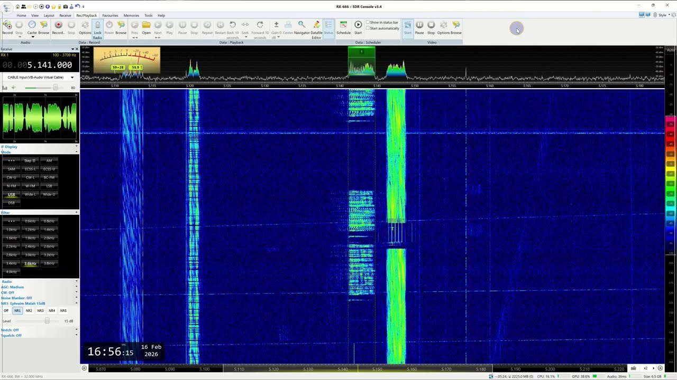This screenshot has height=380, width=677.
Task: Open the playback Navigator magnifier
Action: 302,27
